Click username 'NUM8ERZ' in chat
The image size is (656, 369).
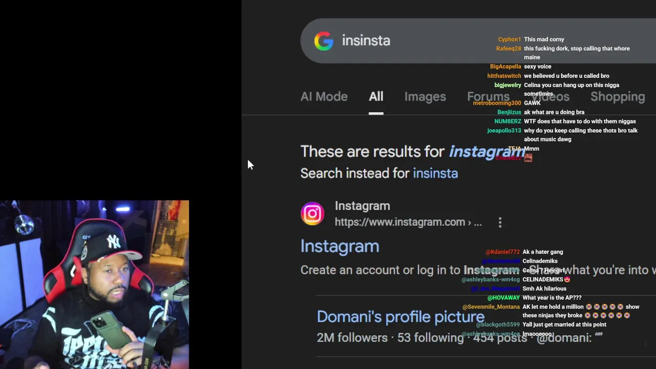click(x=508, y=121)
